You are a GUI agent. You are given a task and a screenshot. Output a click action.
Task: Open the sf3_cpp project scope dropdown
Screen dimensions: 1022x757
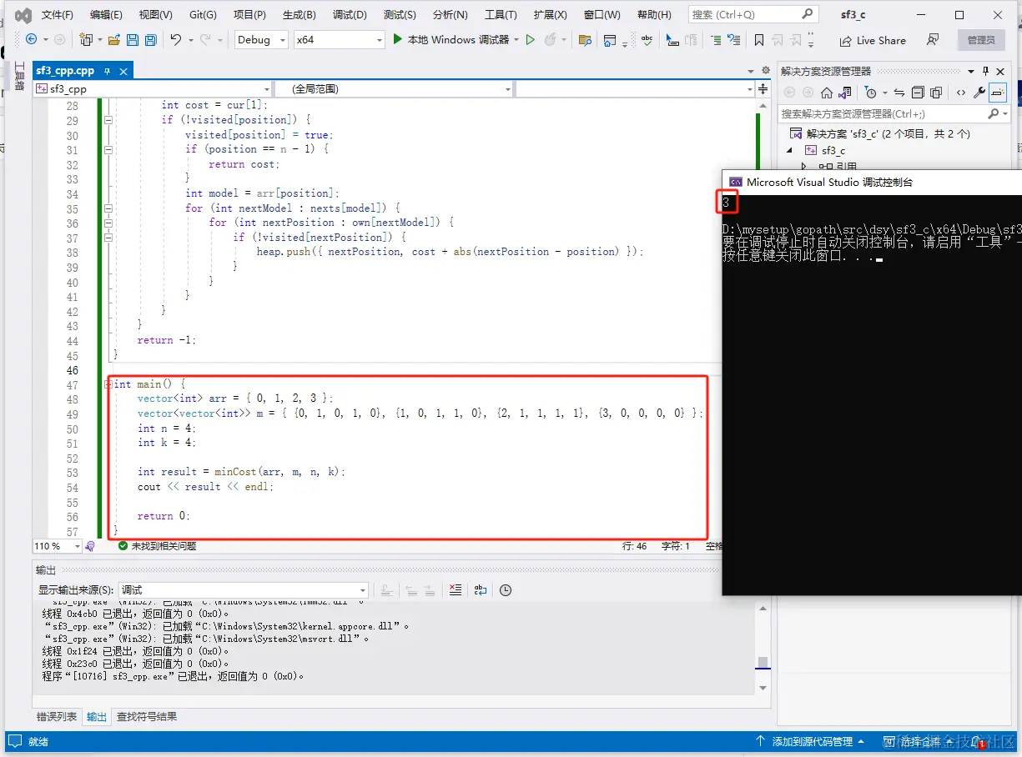point(153,88)
